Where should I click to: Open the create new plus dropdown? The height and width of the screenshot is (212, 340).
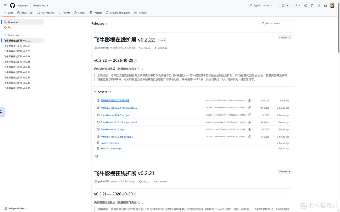pyautogui.click(x=297, y=5)
